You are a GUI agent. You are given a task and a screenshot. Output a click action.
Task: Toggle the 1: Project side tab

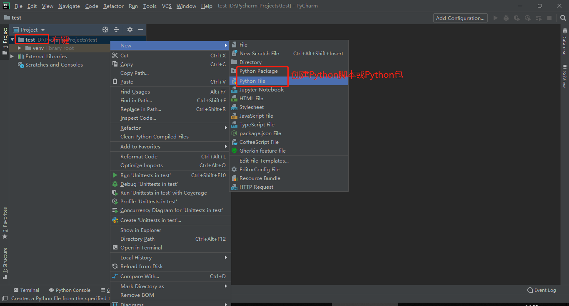click(5, 42)
